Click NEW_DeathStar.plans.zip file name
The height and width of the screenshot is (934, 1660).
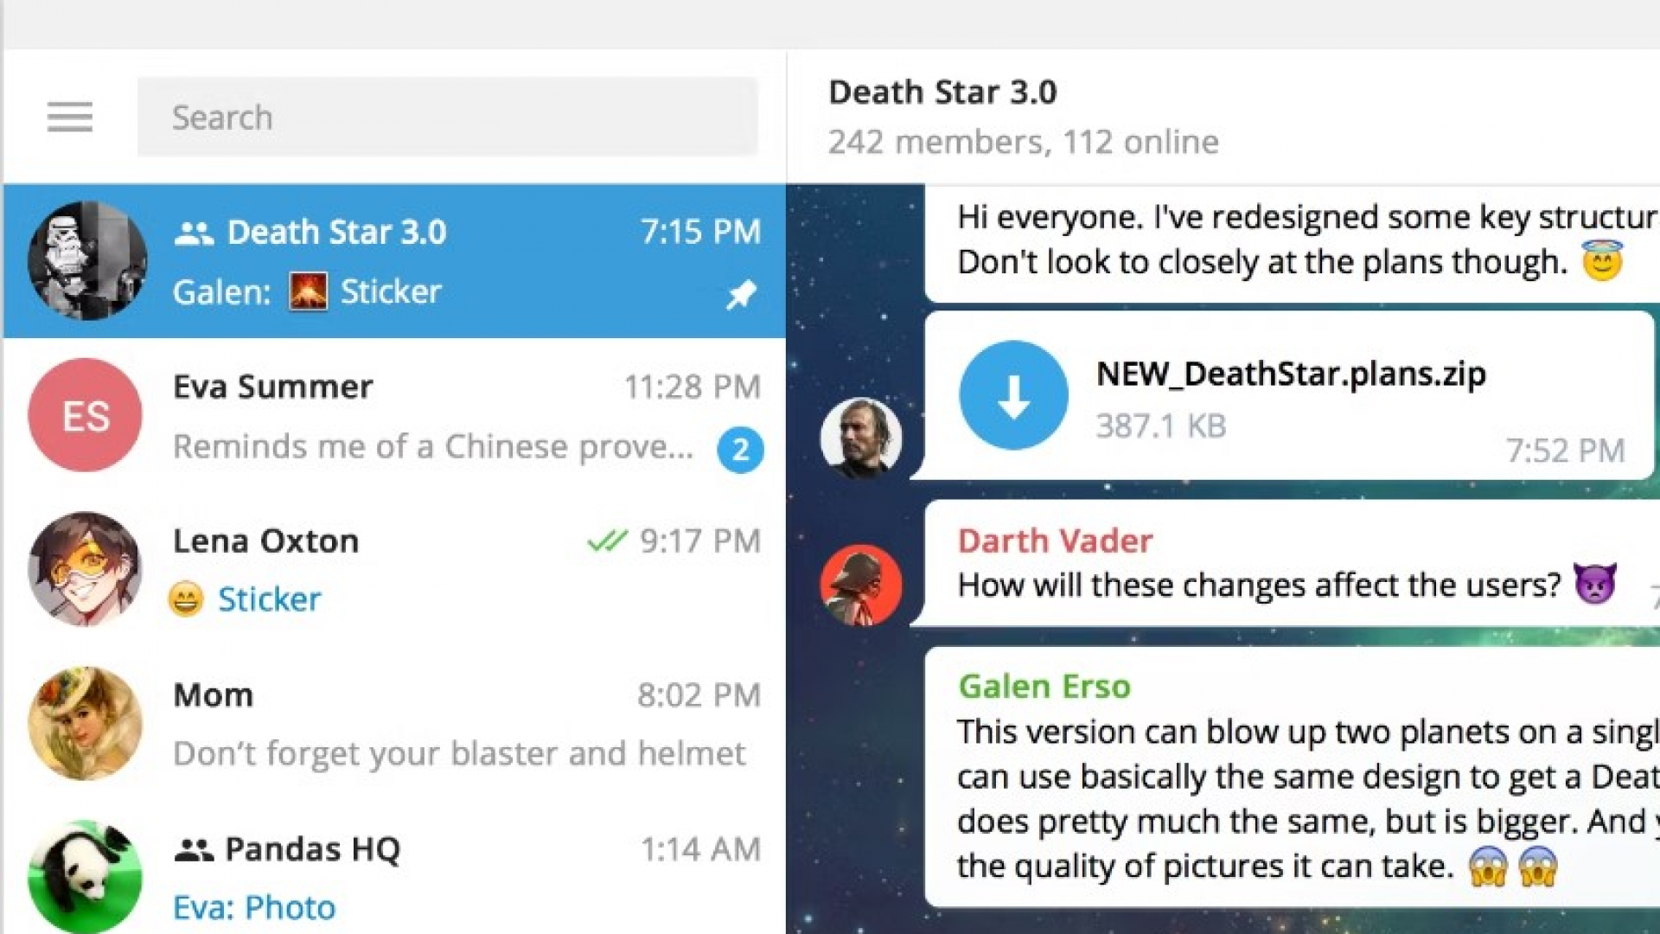click(1291, 374)
